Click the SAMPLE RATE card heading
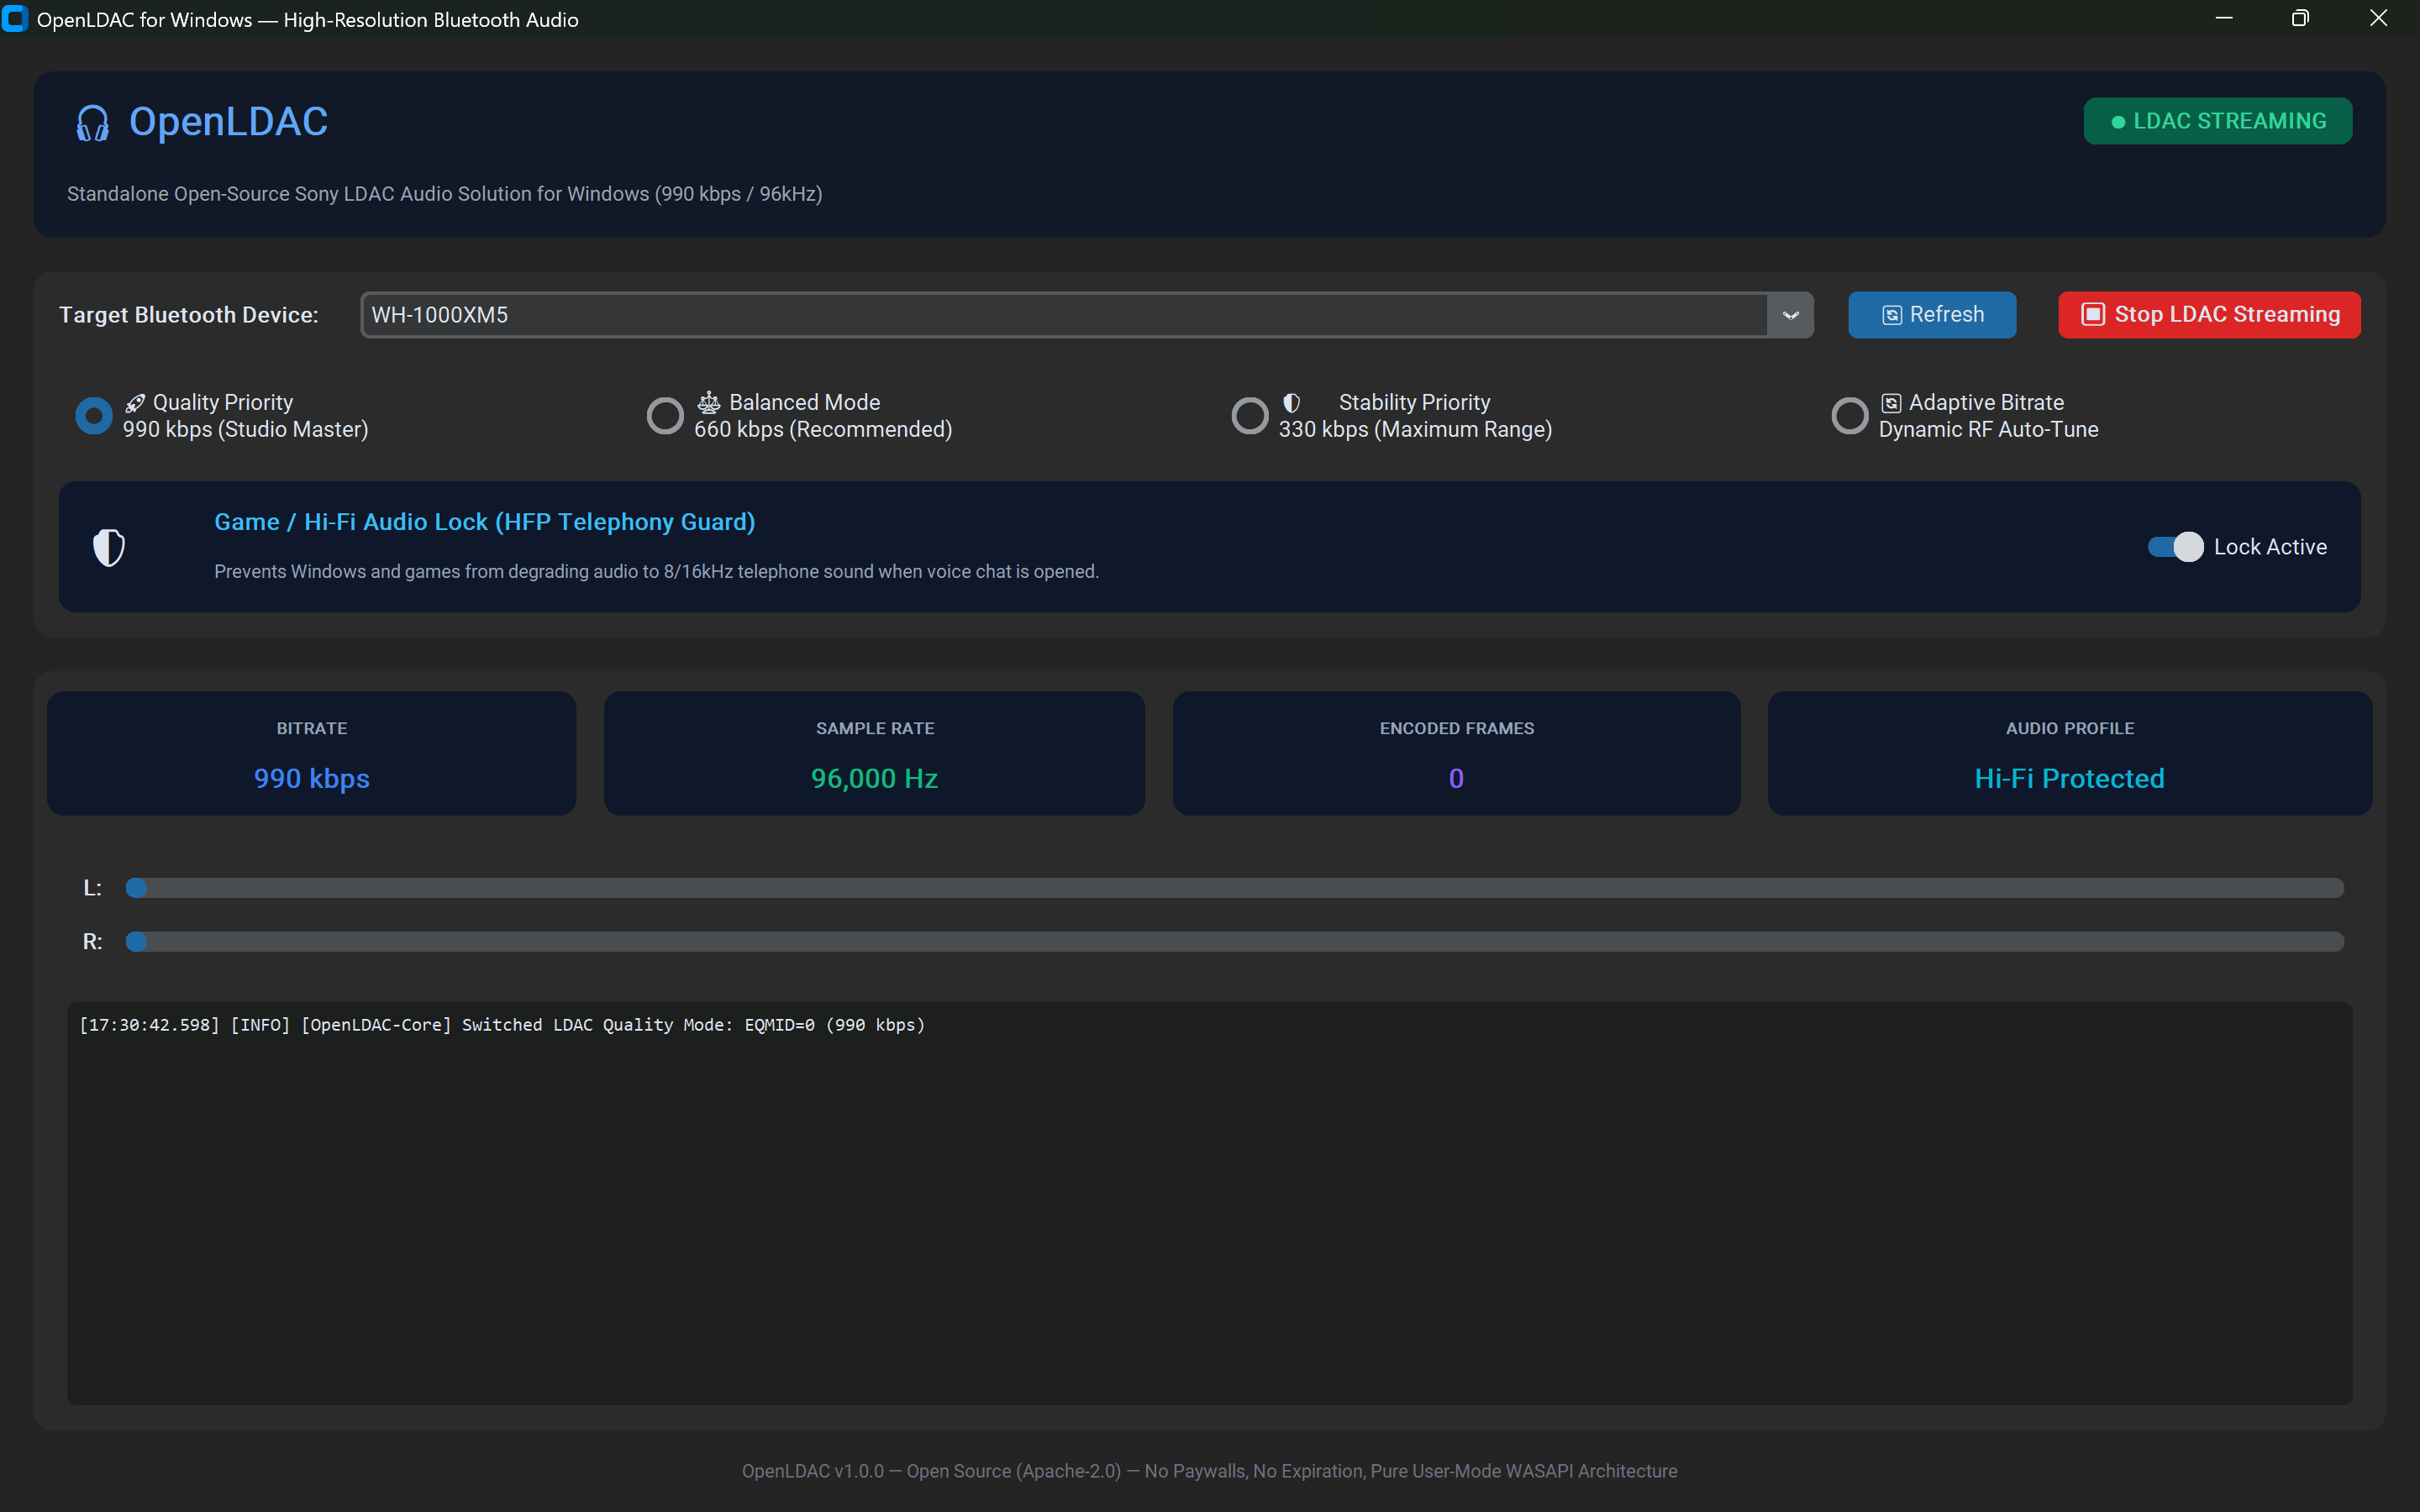2420x1512 pixels. point(875,728)
